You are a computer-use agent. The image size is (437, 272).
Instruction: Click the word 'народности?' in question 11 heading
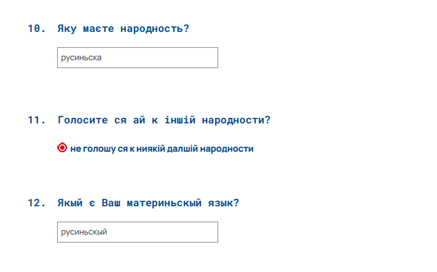click(237, 120)
